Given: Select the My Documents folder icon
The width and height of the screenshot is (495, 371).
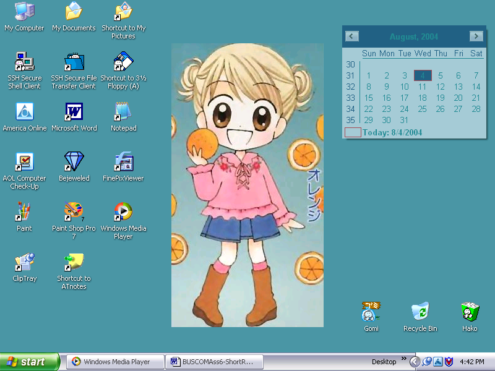Looking at the screenshot, I should tap(74, 11).
